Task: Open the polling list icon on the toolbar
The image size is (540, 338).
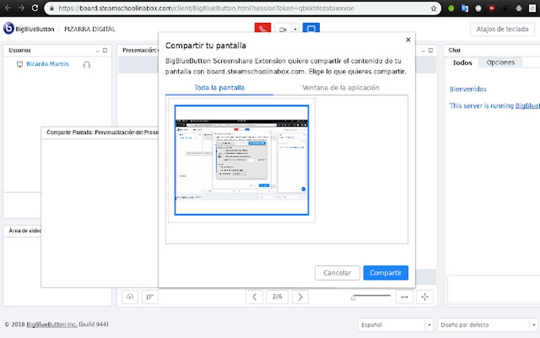Action: pyautogui.click(x=150, y=297)
